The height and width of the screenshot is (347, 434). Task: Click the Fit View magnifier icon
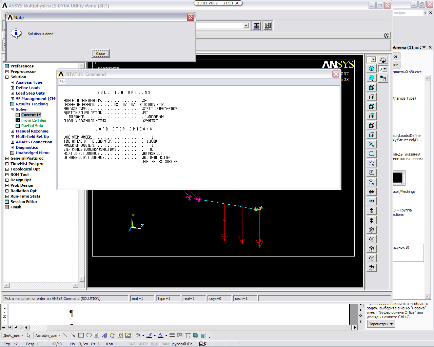tap(372, 144)
